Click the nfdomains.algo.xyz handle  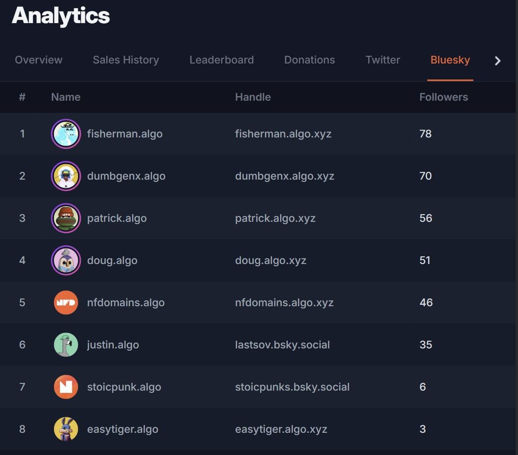click(284, 302)
